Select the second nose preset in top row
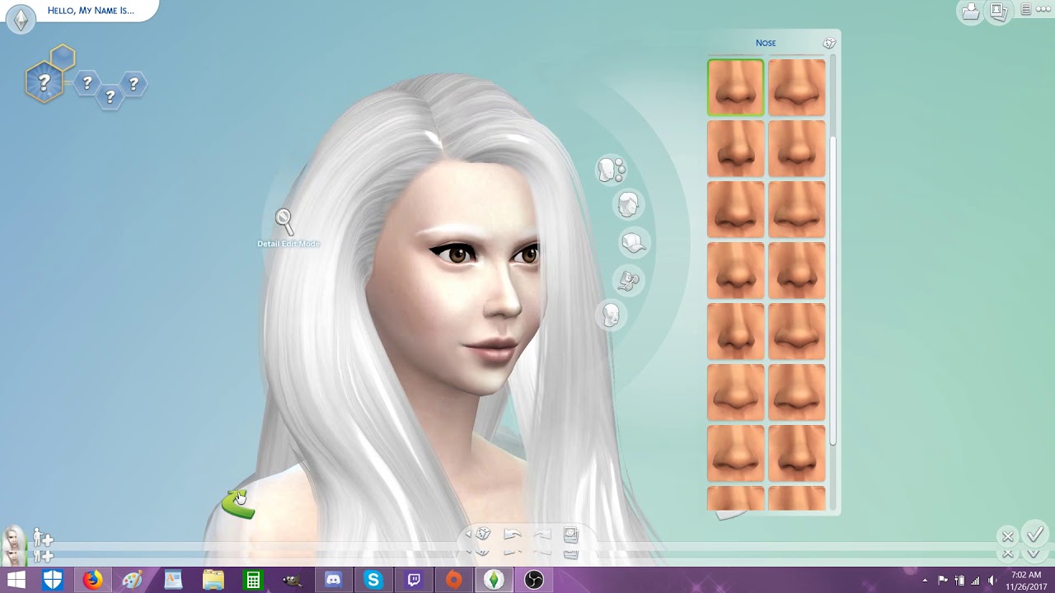This screenshot has height=593, width=1055. (796, 87)
